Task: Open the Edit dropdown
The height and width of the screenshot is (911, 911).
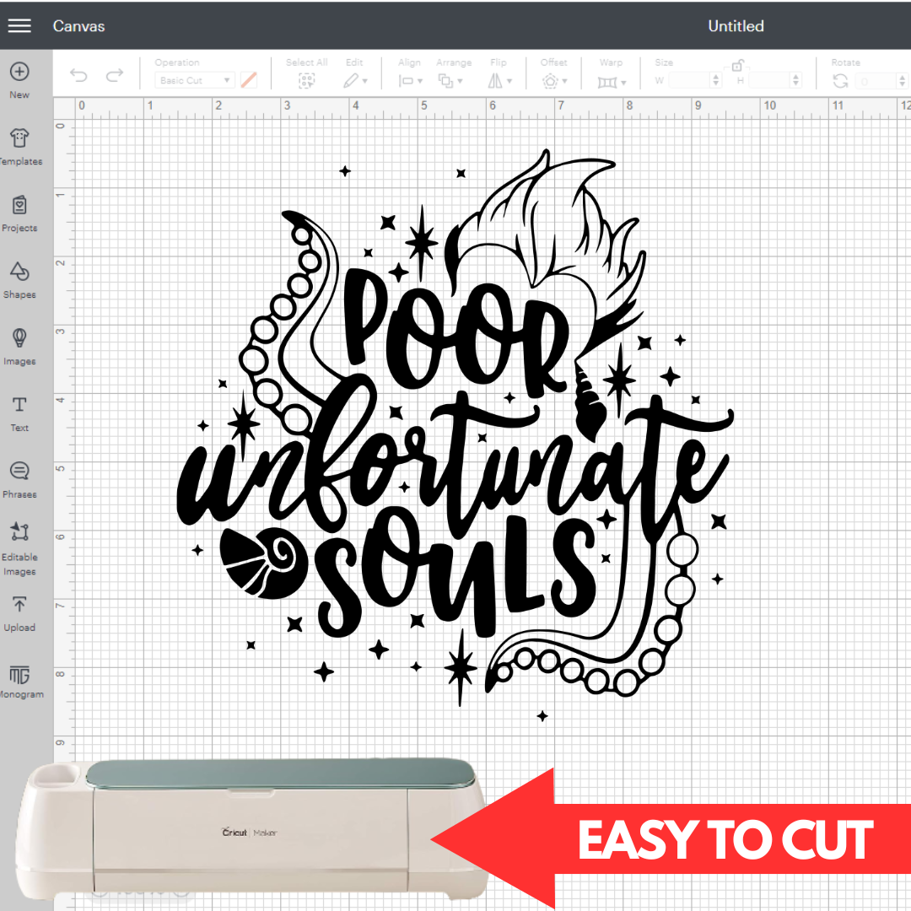Action: [x=355, y=81]
